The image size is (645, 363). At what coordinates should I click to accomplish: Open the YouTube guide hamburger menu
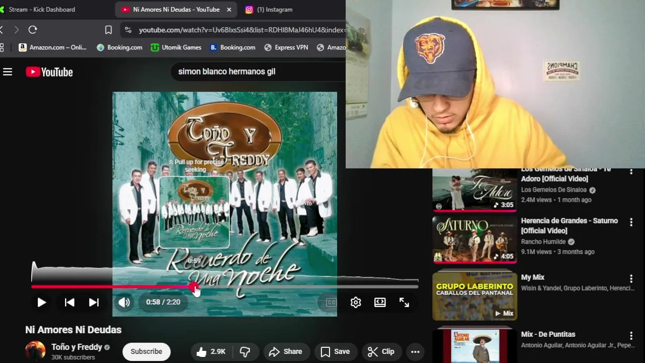pyautogui.click(x=8, y=72)
